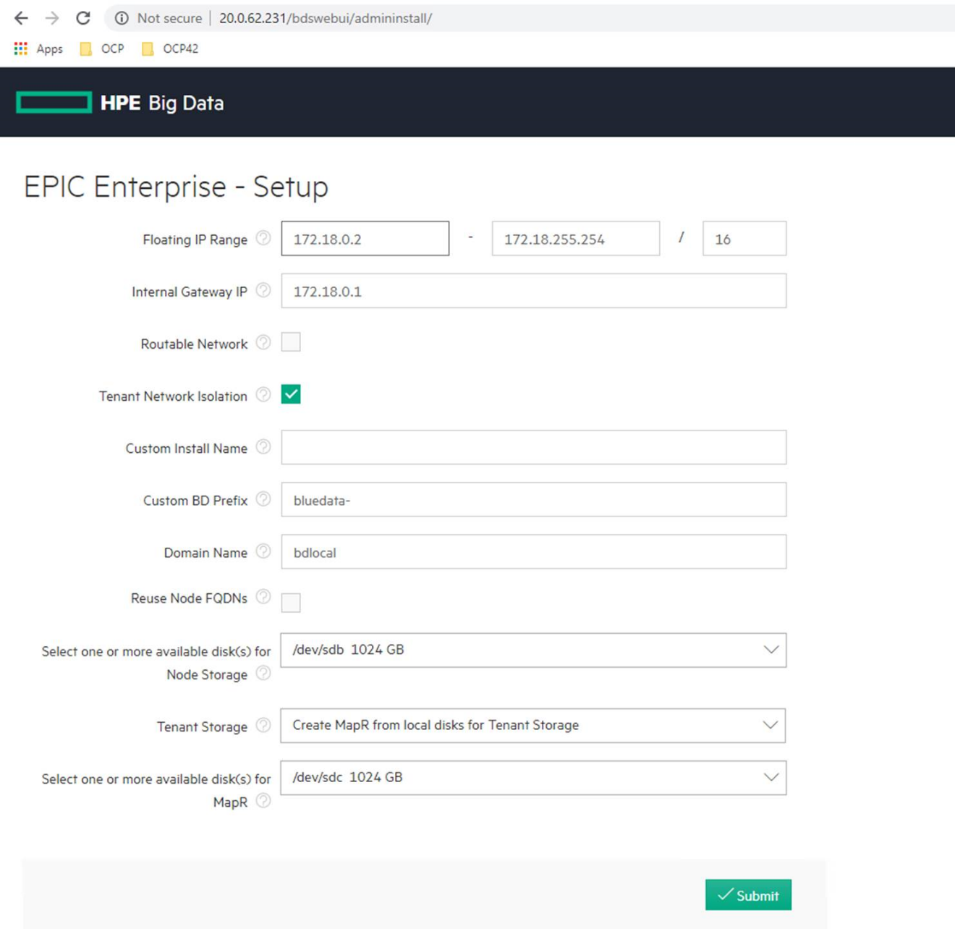Show help for Tenant Network Isolation
Image resolution: width=955 pixels, height=929 pixels.
click(263, 394)
